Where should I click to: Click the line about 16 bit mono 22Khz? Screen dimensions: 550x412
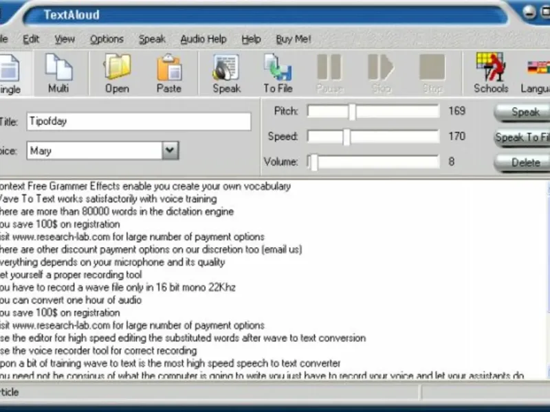[118, 287]
